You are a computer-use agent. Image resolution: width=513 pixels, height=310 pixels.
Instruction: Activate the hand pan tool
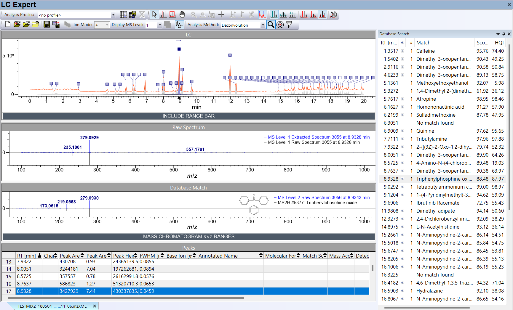182,15
